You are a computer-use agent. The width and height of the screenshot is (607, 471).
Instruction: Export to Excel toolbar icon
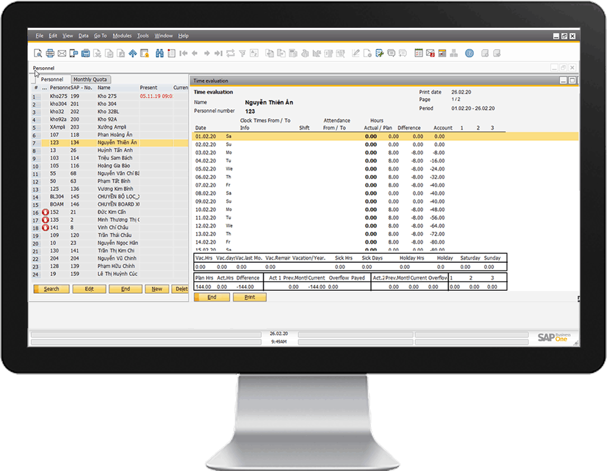98,54
